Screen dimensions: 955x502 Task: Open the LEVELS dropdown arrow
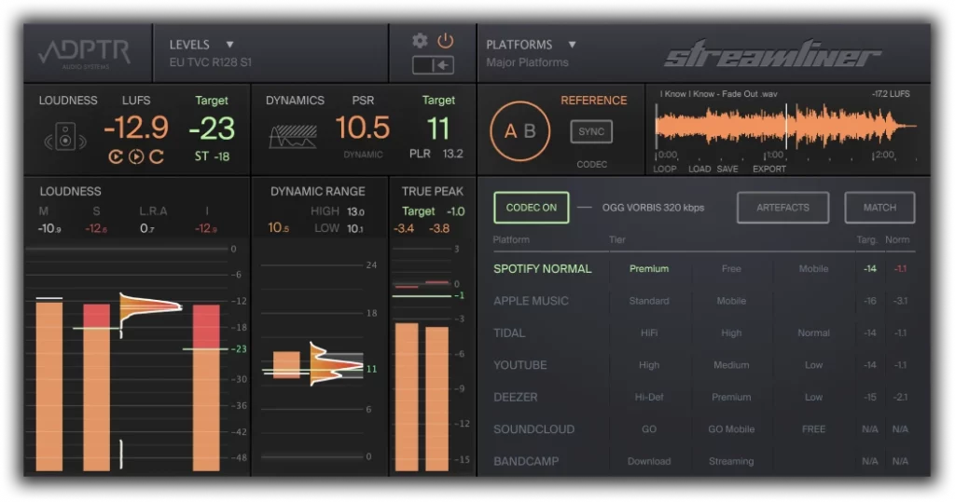229,45
